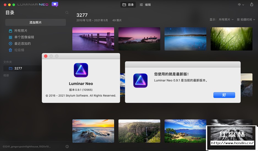Select the blue starry lake thumbnail
Image resolution: width=258 pixels, height=151 pixels.
(x=185, y=39)
